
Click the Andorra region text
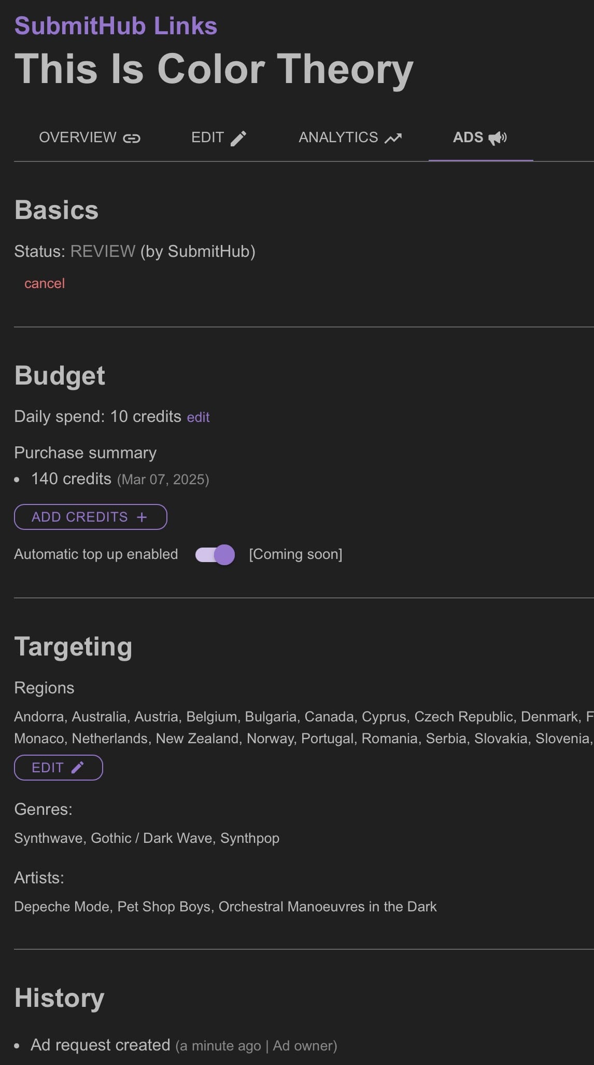39,717
